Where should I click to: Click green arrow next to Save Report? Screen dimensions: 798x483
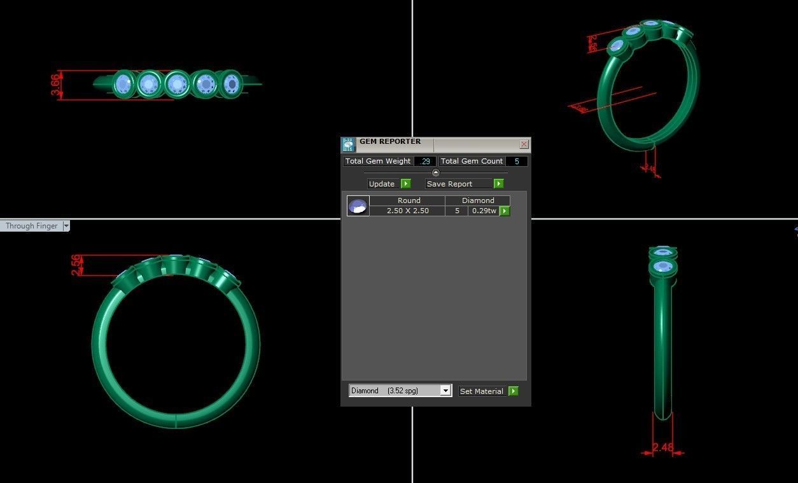click(499, 184)
